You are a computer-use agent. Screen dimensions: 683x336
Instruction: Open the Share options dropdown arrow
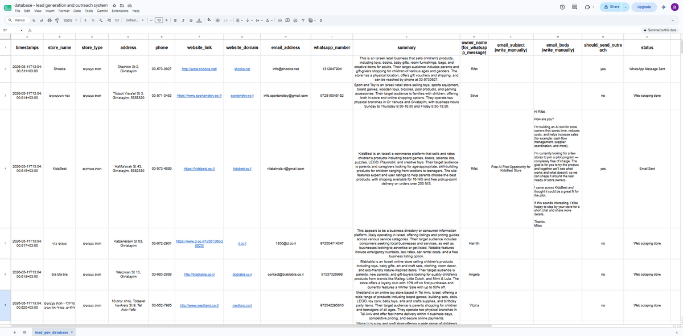pos(626,7)
